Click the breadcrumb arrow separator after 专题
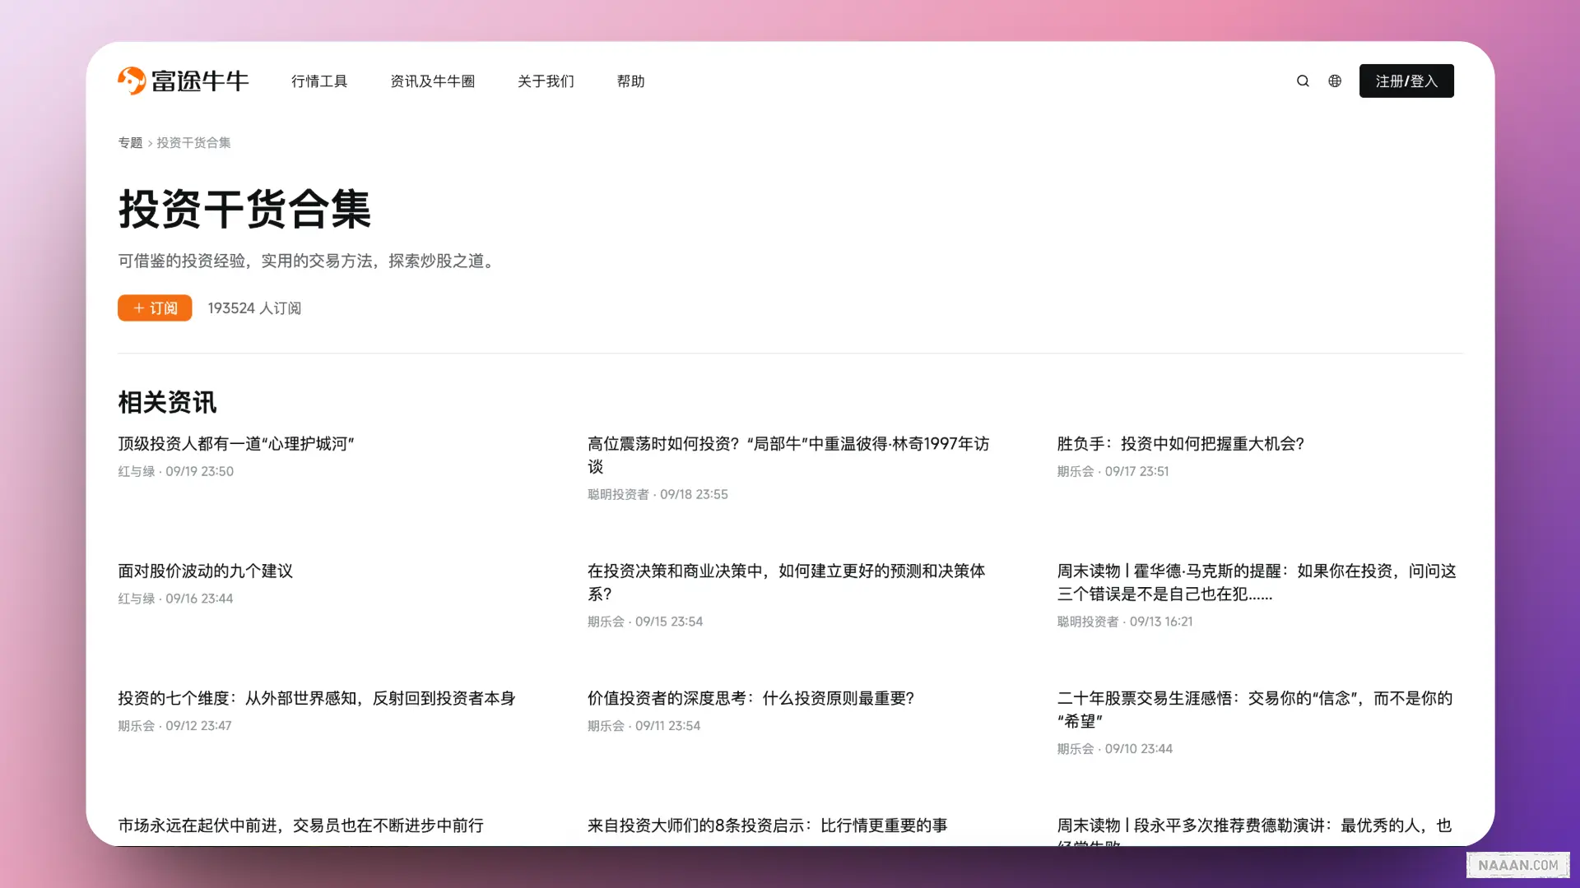The width and height of the screenshot is (1580, 888). pyautogui.click(x=149, y=142)
